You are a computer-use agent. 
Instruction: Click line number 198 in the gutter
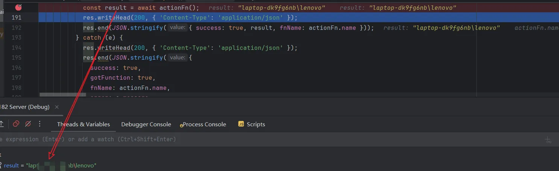17,88
